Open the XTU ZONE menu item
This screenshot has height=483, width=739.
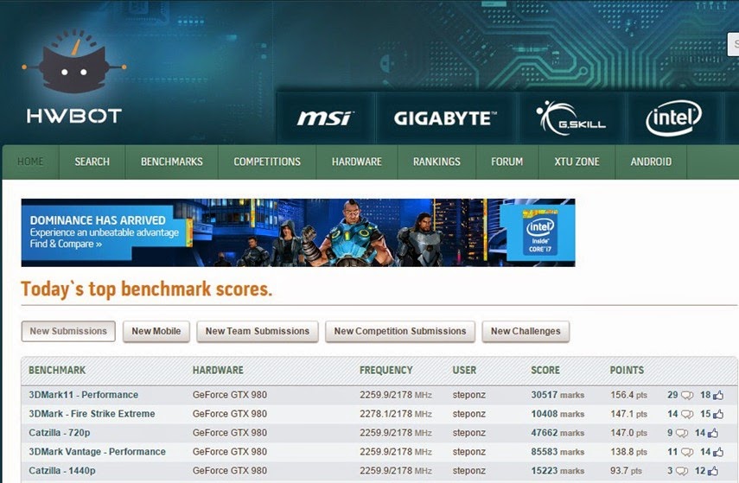[x=577, y=162]
